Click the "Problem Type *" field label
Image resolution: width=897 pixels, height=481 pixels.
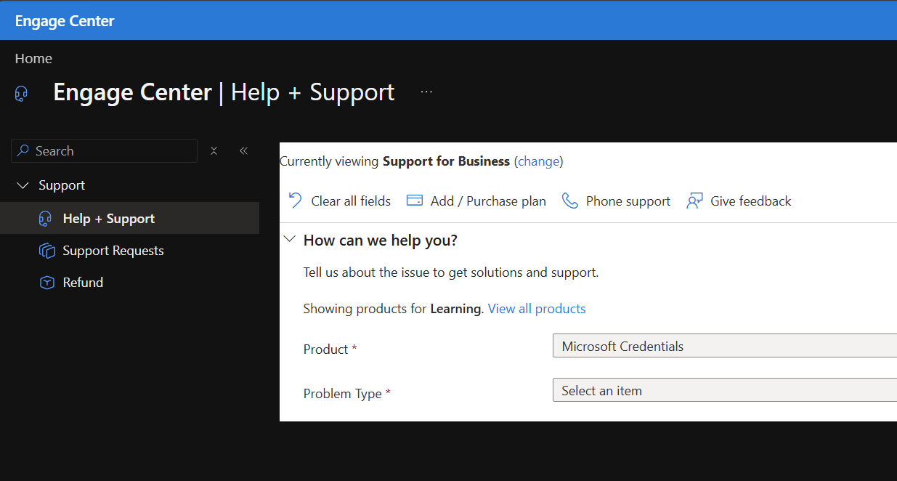(x=347, y=394)
